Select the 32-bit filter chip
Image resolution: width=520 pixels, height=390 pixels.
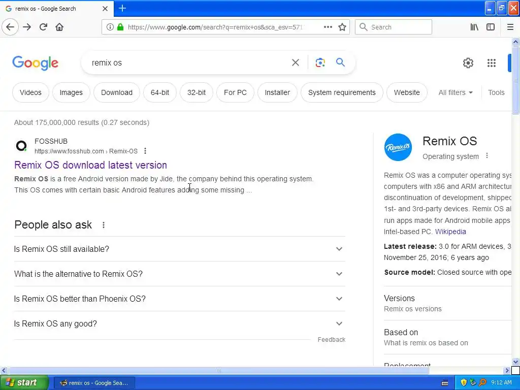coord(197,92)
